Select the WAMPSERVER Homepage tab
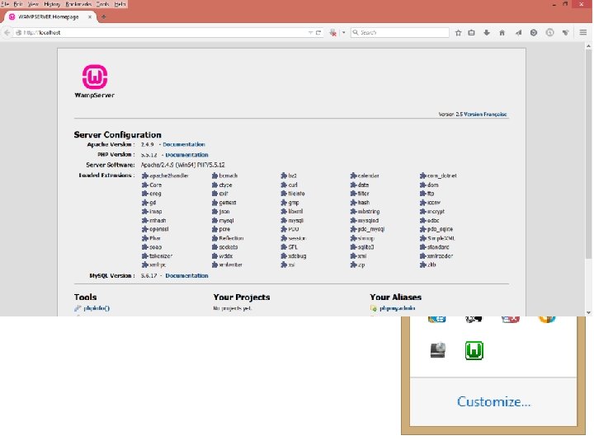594x445 pixels. [x=49, y=17]
